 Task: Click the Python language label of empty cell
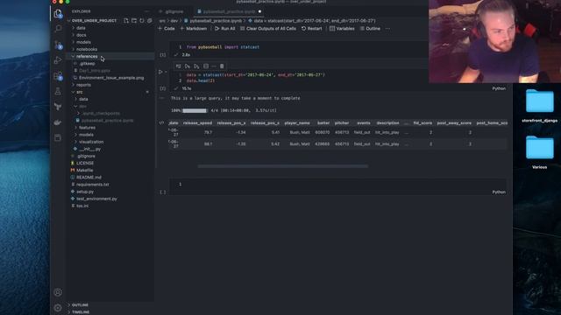[x=499, y=192]
